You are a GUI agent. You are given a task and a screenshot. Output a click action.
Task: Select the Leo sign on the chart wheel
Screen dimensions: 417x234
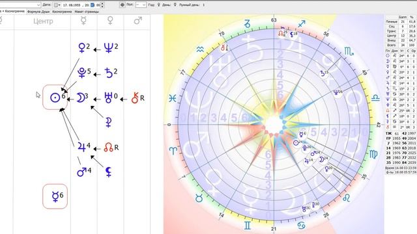click(x=346, y=198)
